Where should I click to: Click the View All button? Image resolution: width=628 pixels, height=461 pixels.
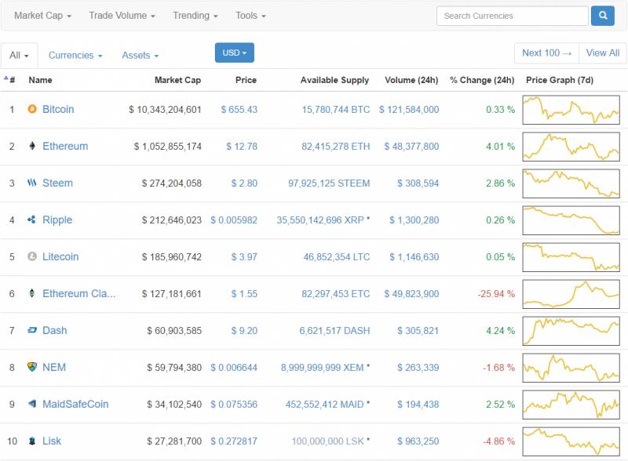pos(603,53)
